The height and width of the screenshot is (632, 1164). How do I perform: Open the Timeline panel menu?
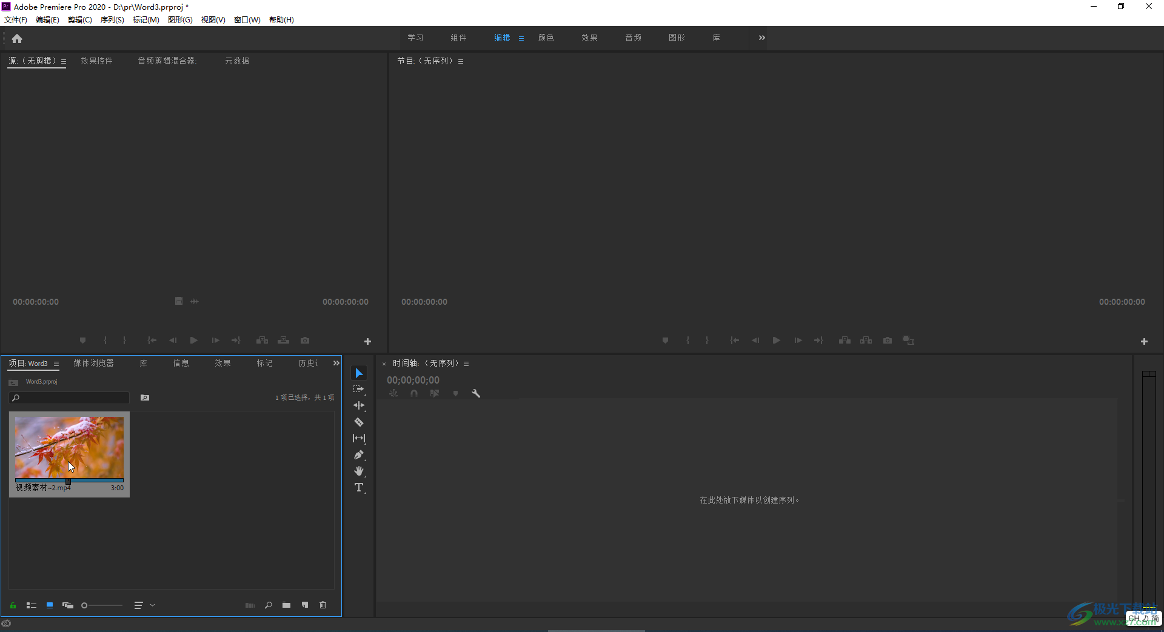click(x=466, y=364)
